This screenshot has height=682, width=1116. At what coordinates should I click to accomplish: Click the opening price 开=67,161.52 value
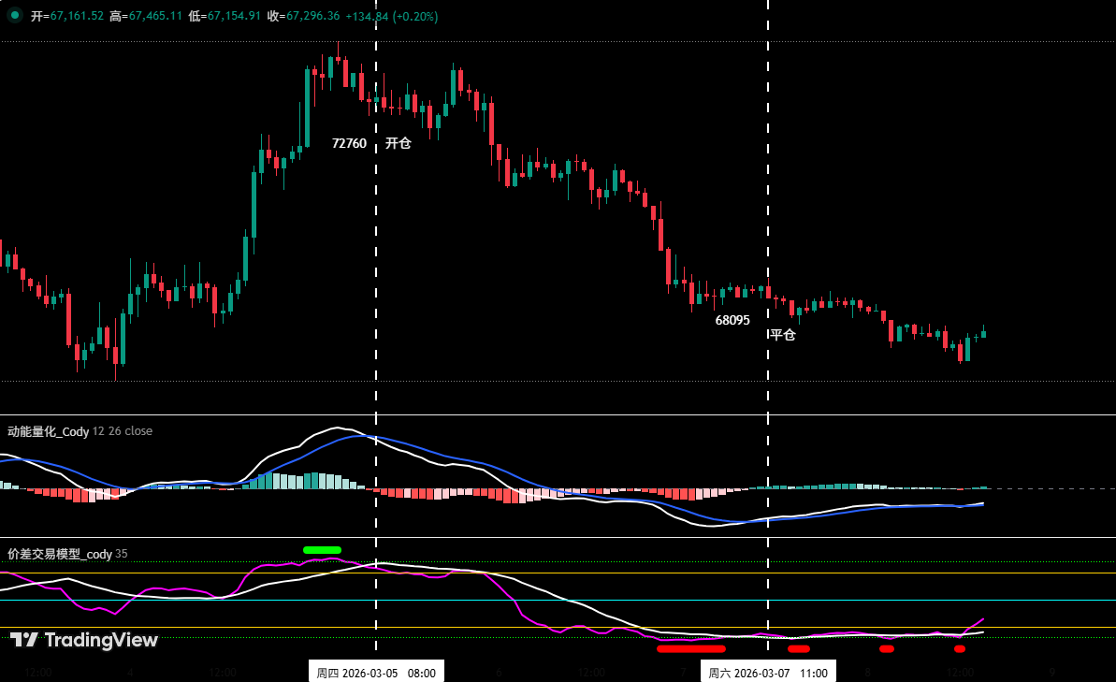click(67, 17)
